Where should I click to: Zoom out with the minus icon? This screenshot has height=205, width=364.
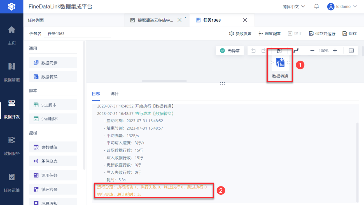(x=312, y=51)
